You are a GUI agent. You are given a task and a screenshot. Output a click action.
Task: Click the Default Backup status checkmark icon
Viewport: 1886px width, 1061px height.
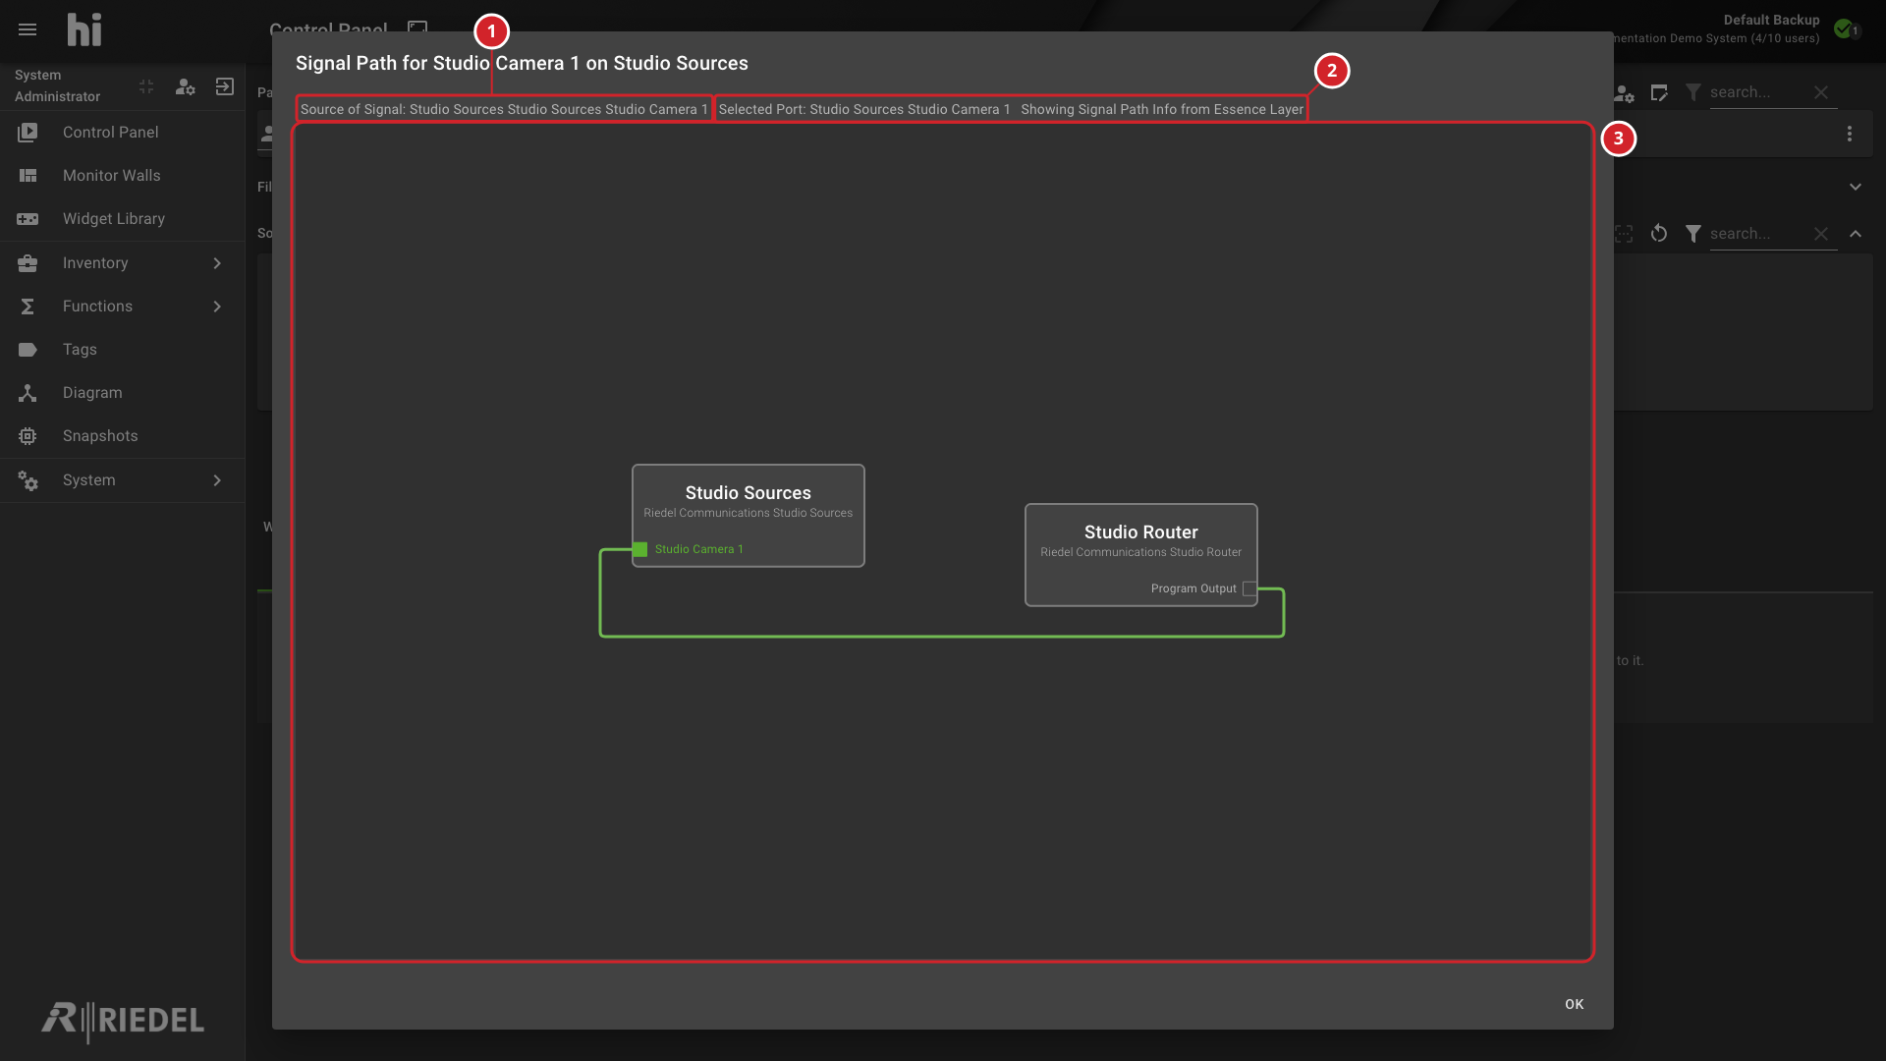click(1844, 28)
